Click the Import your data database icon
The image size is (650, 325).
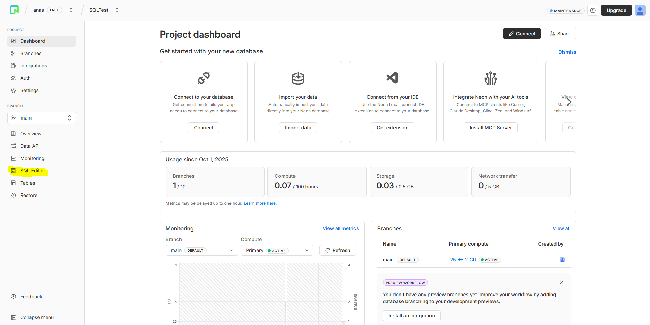pyautogui.click(x=298, y=78)
